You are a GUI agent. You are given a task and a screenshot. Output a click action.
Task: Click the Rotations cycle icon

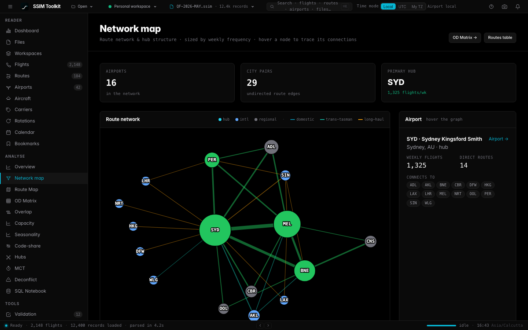pyautogui.click(x=8, y=121)
